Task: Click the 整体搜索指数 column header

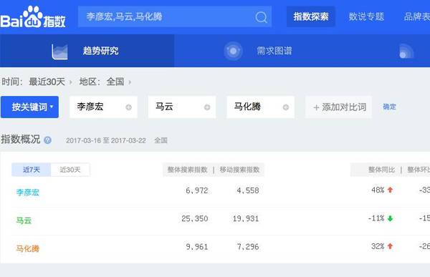Action: click(x=187, y=170)
